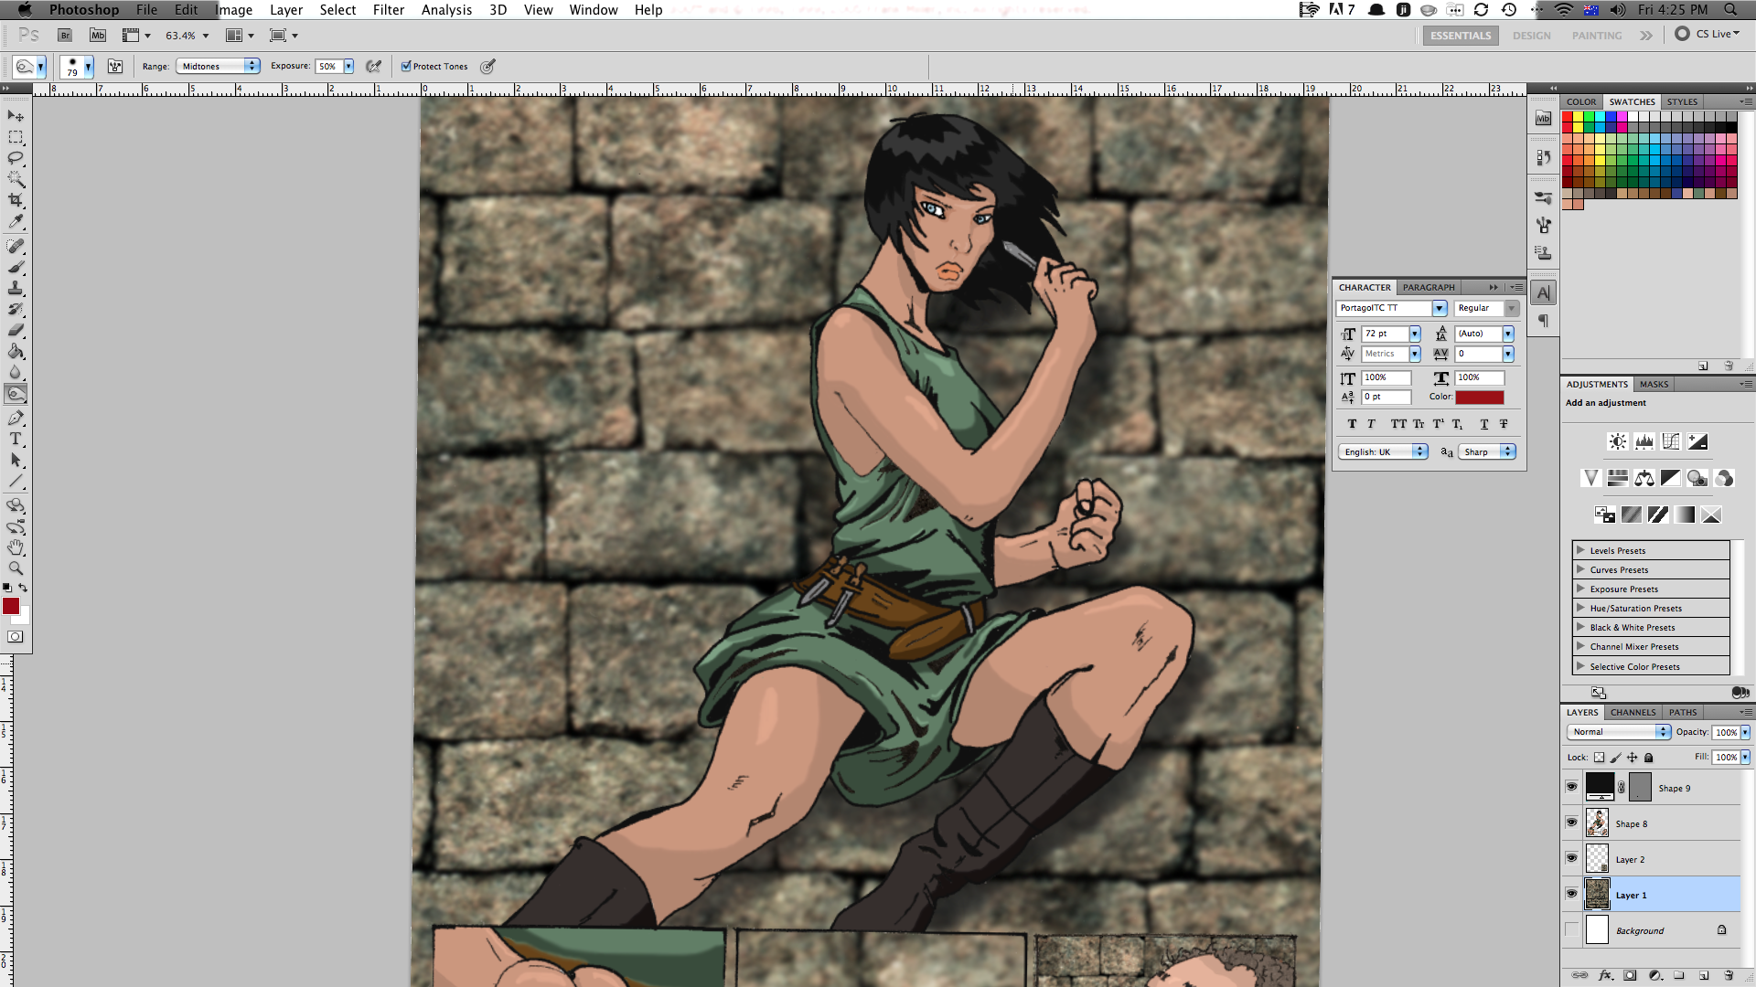Select the History Brush tool
The image size is (1756, 987).
16,309
